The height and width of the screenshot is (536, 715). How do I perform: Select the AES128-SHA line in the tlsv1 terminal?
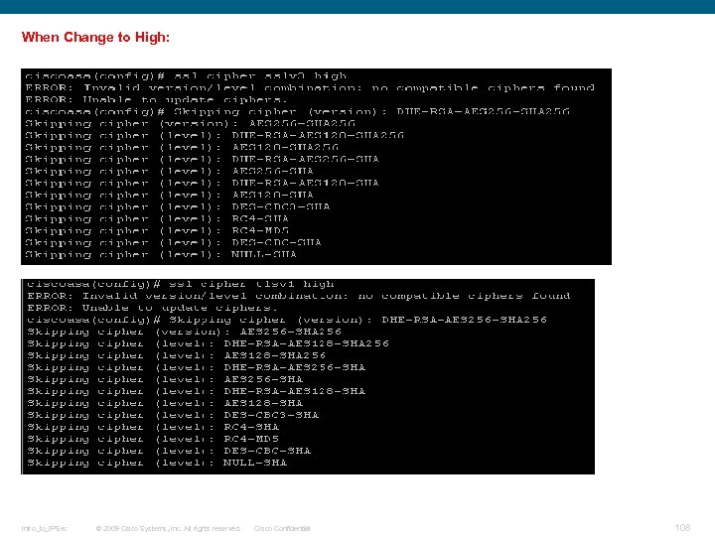click(x=165, y=402)
